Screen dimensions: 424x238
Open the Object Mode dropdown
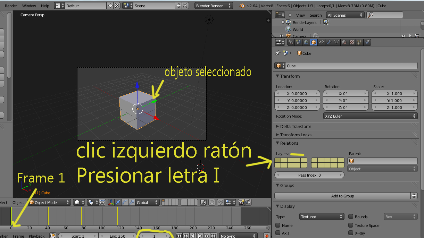tap(50, 202)
